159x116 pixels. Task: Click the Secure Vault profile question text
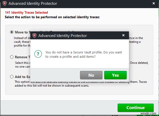pos(84,54)
